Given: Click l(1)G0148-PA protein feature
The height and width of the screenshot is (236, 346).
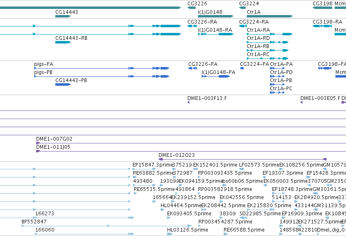Looking at the screenshot, I should [215, 76].
